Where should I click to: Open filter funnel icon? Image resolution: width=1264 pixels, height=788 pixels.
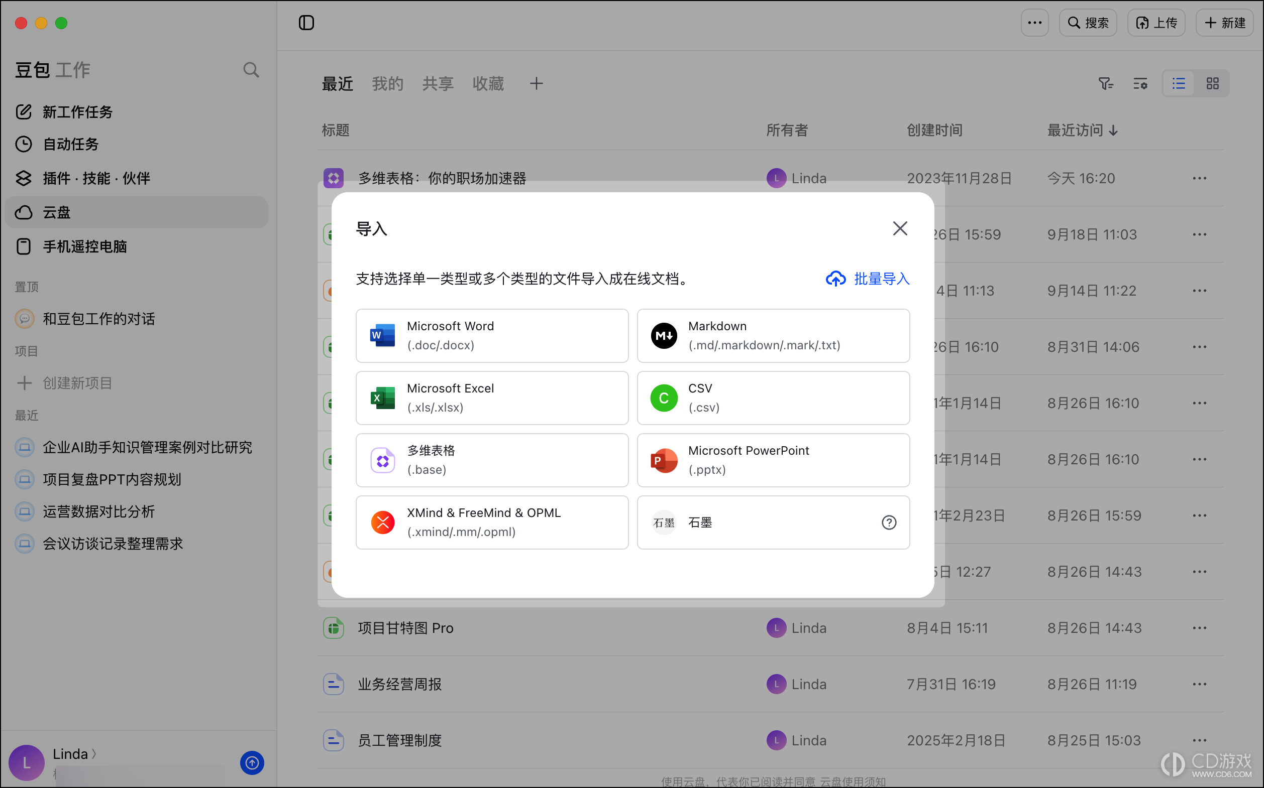1105,83
